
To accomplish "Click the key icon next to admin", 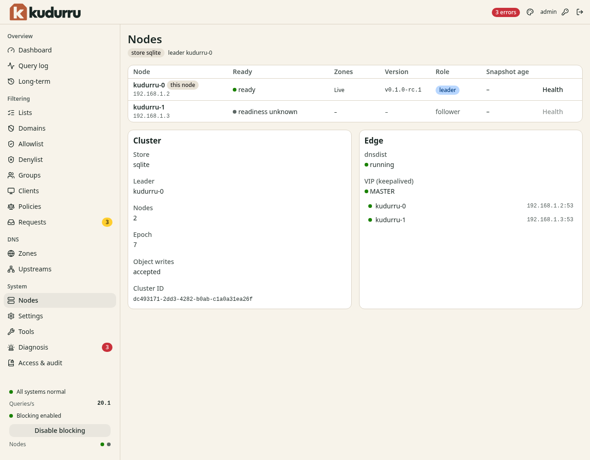I will 565,12.
